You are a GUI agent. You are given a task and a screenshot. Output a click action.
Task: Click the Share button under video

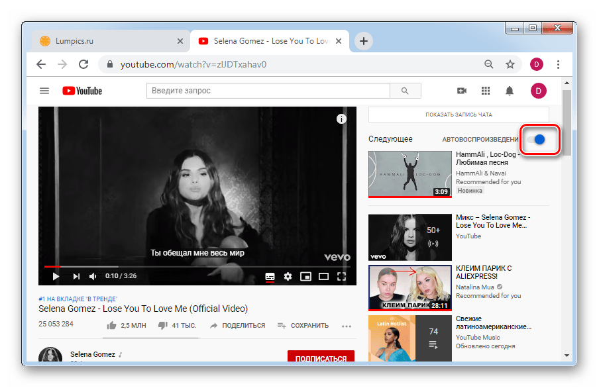point(237,326)
